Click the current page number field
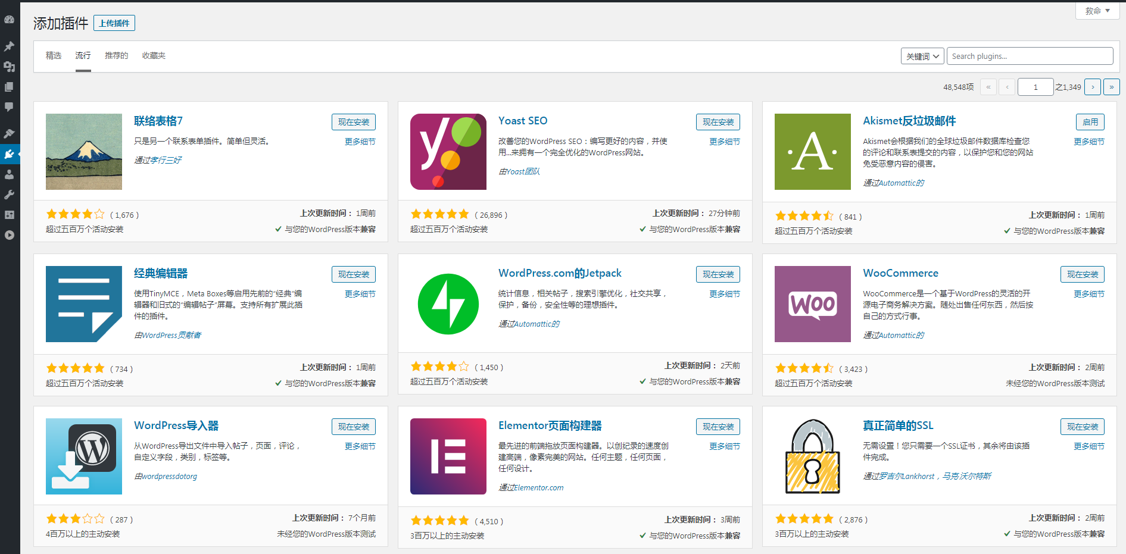 coord(1035,87)
